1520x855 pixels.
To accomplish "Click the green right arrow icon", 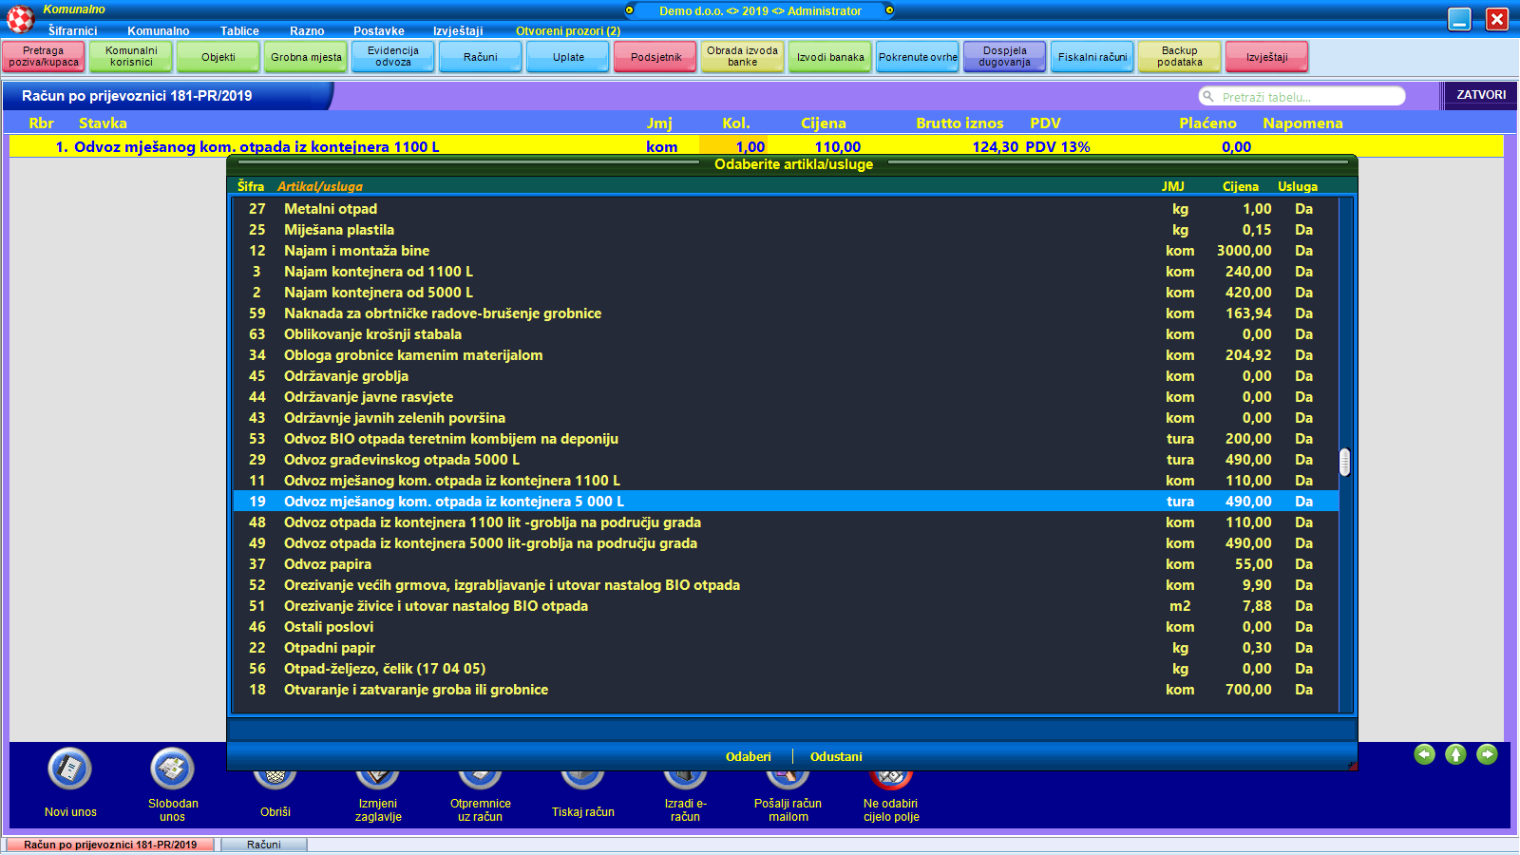I will [1487, 754].
